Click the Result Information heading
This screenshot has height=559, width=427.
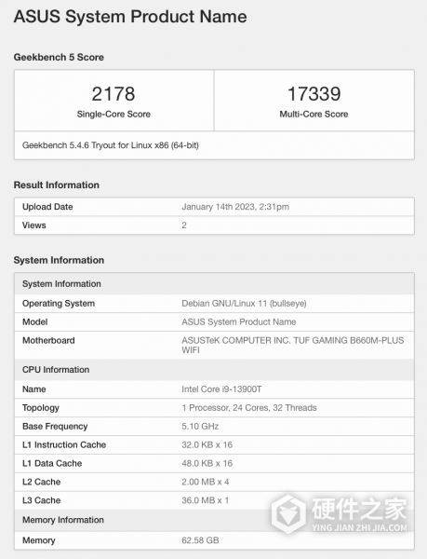tap(56, 185)
